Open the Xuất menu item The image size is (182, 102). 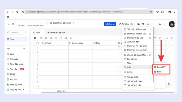[x=138, y=67]
